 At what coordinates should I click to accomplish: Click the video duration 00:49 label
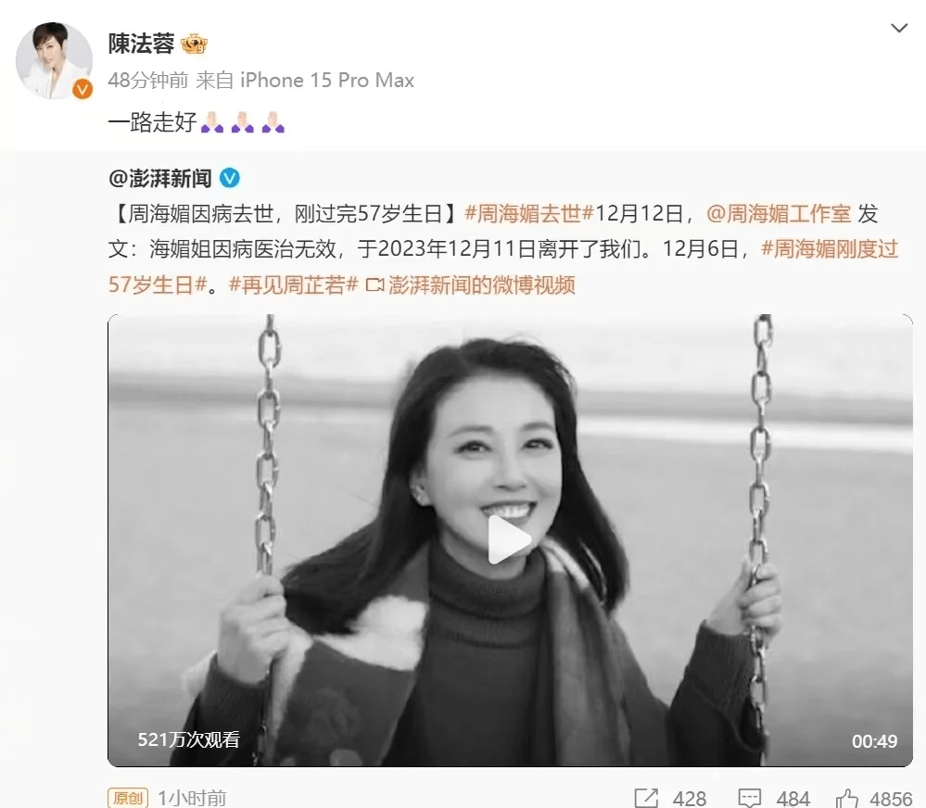pos(874,740)
